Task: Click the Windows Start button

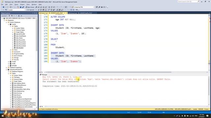Action: click(x=2, y=116)
